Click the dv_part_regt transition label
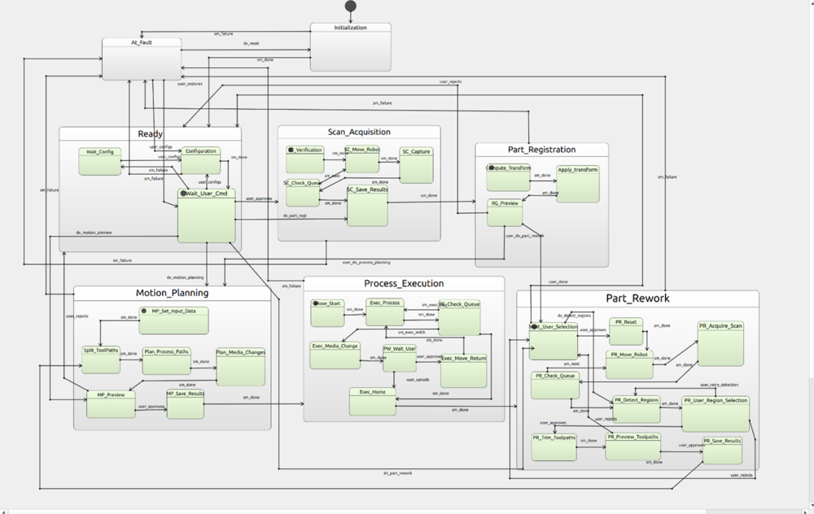814x514 pixels. point(295,216)
